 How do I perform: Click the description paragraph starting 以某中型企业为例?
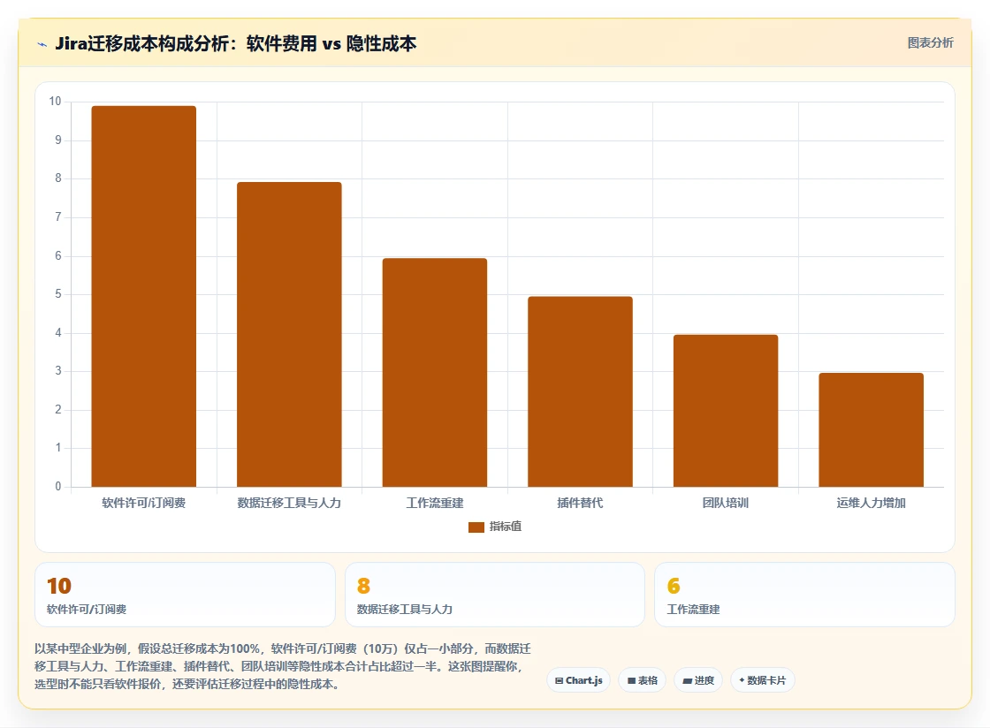point(283,666)
